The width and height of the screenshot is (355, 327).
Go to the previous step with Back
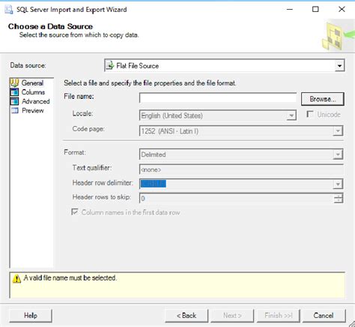click(x=186, y=316)
